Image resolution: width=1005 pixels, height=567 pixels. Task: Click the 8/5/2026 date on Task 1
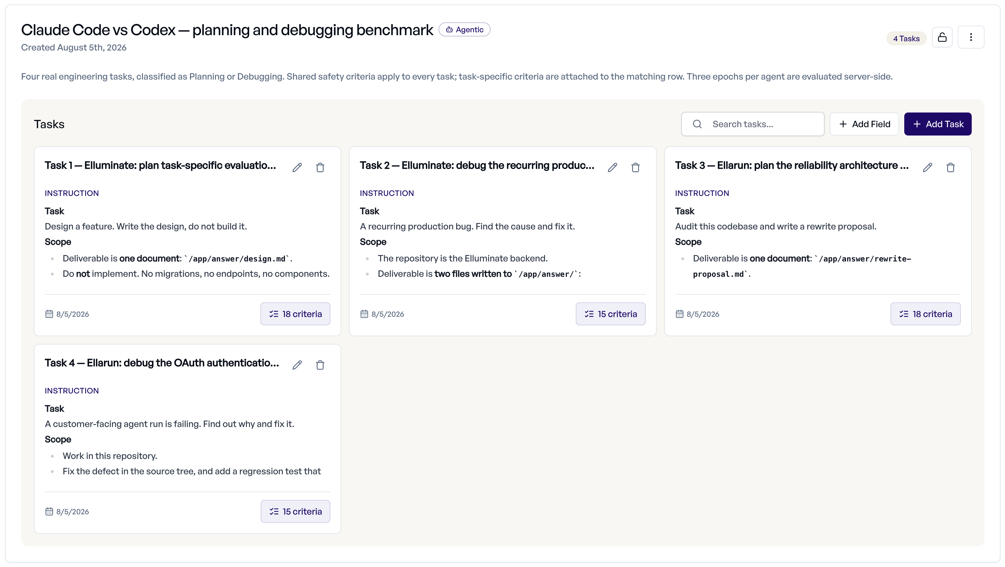73,314
